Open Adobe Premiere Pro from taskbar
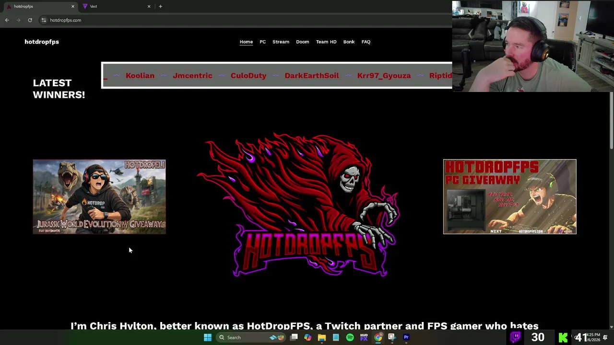Viewport: 614px width, 345px height. click(x=406, y=337)
